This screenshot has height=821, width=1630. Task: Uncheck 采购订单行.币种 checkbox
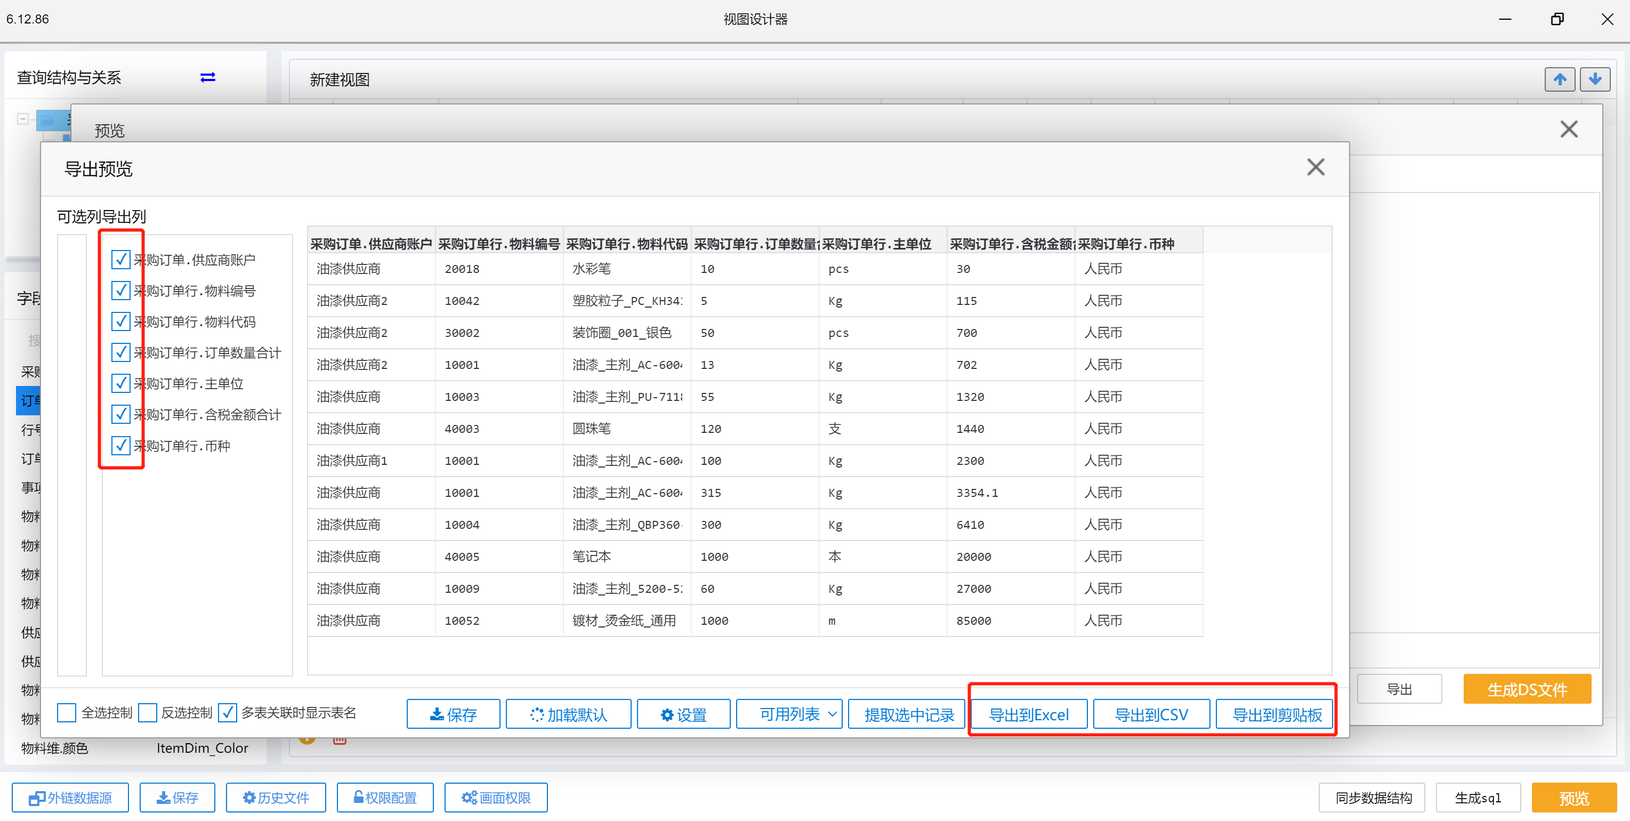(120, 446)
